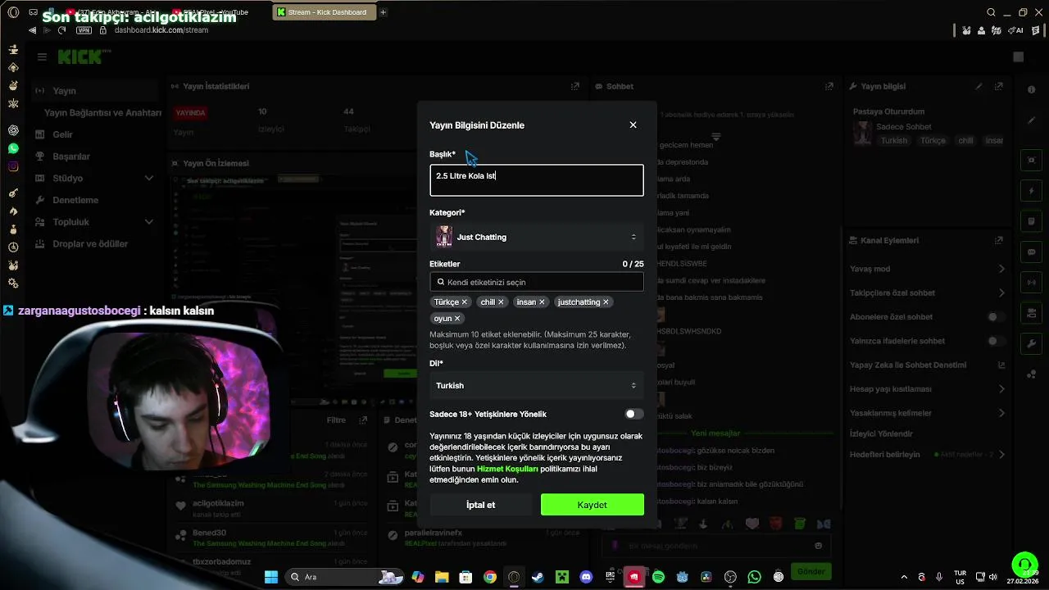The height and width of the screenshot is (590, 1049).
Task: Open the Hizmet Koşulları link
Action: 507,469
